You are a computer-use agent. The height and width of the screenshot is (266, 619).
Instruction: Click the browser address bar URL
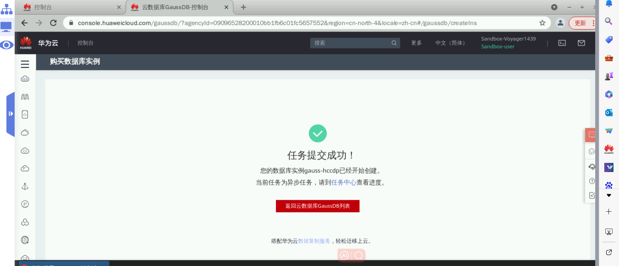coord(277,23)
